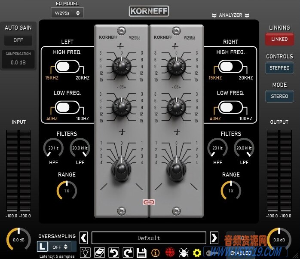Select 100HZ label in LEFT Low Freq

83,119
